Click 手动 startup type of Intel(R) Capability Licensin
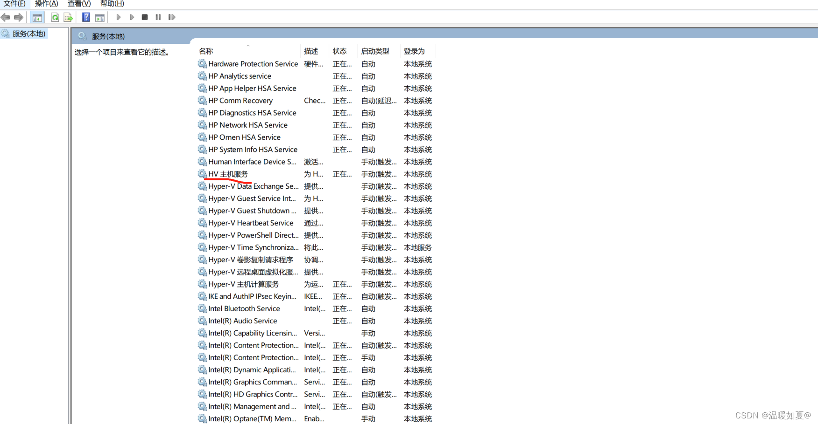The height and width of the screenshot is (424, 818). pos(368,333)
